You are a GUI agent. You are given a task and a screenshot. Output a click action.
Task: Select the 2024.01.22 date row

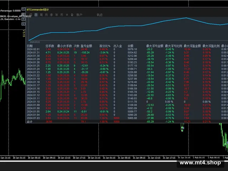[33, 76]
